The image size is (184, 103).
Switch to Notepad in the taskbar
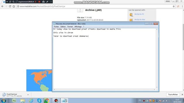64,101
